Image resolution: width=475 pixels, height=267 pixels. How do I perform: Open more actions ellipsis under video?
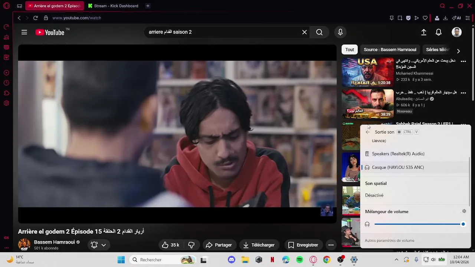coord(331,245)
